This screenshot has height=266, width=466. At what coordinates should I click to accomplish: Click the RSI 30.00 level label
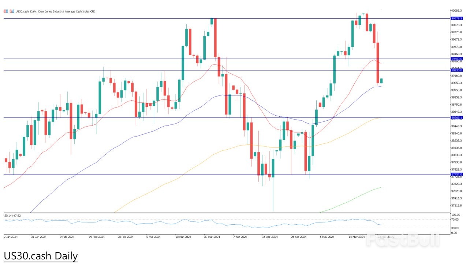point(455,228)
